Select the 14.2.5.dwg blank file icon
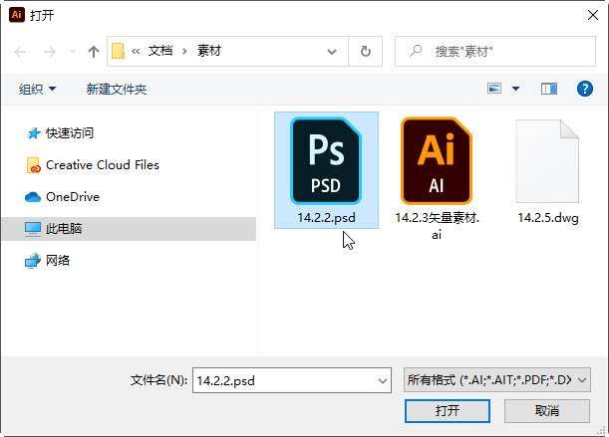Image resolution: width=609 pixels, height=437 pixels. click(547, 161)
